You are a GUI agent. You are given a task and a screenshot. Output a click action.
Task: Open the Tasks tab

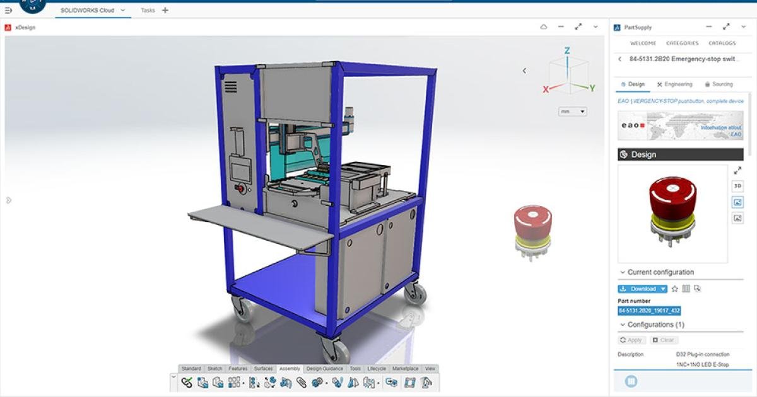[x=148, y=11]
